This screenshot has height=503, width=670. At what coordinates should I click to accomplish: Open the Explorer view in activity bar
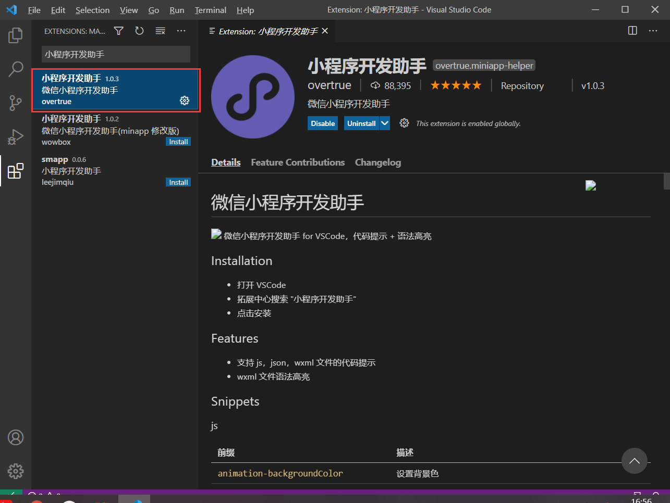coord(16,35)
